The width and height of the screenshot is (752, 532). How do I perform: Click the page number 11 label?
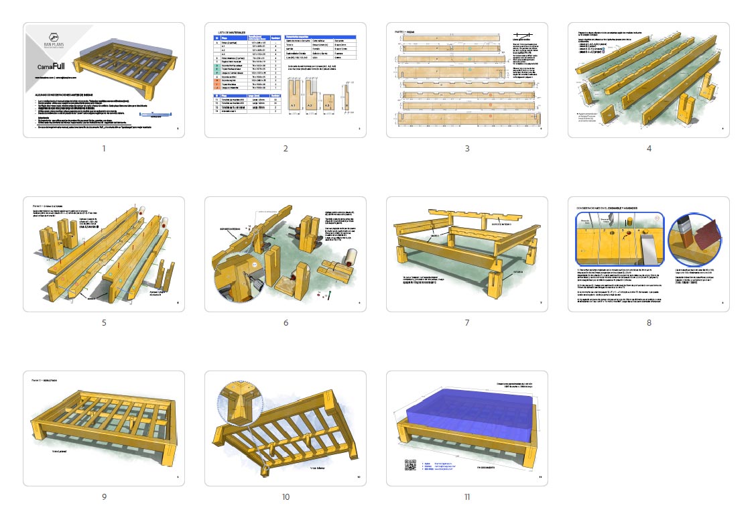[x=467, y=497]
